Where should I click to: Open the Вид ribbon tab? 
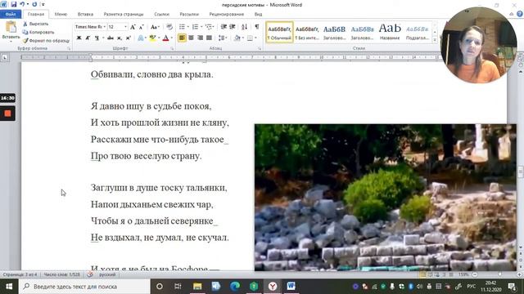[258, 15]
